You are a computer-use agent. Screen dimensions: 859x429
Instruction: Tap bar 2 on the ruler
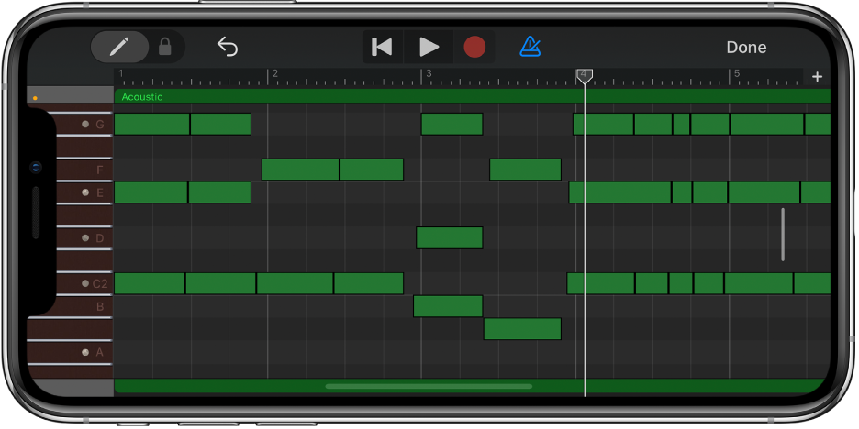click(275, 74)
